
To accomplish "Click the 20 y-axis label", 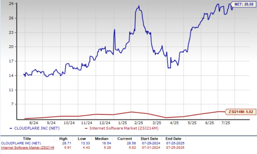I will 11,47.
